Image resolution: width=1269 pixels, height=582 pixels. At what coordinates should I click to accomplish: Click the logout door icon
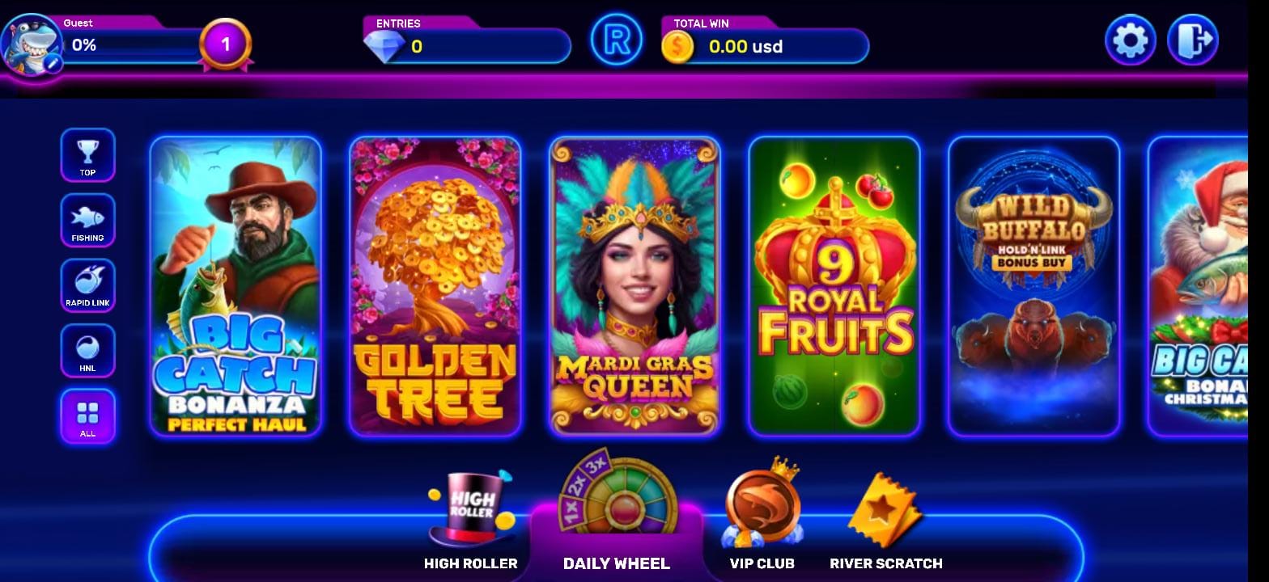(x=1193, y=40)
